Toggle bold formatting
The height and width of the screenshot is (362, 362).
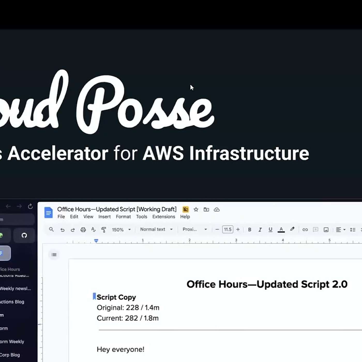click(x=250, y=230)
